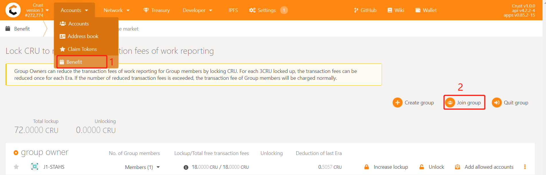546x175 pixels.
Task: Click the Unlocking 0.0000 CRU value
Action: pos(96,130)
